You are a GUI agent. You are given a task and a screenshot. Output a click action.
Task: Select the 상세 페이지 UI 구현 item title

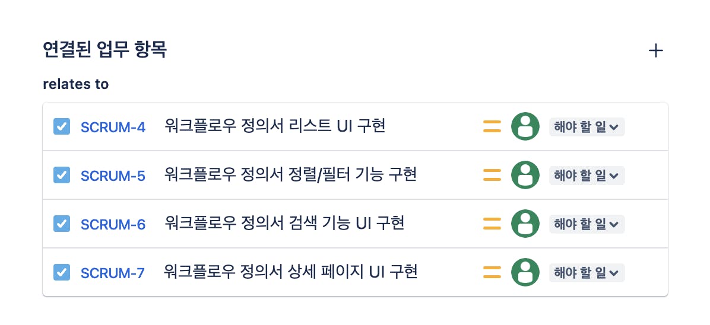[291, 272]
